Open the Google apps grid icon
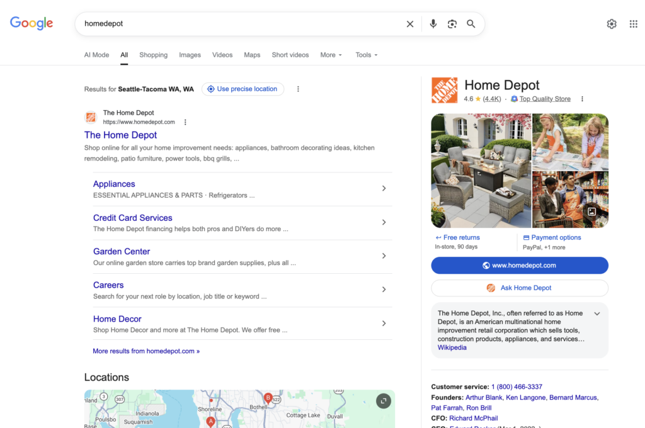The image size is (645, 428). (634, 24)
